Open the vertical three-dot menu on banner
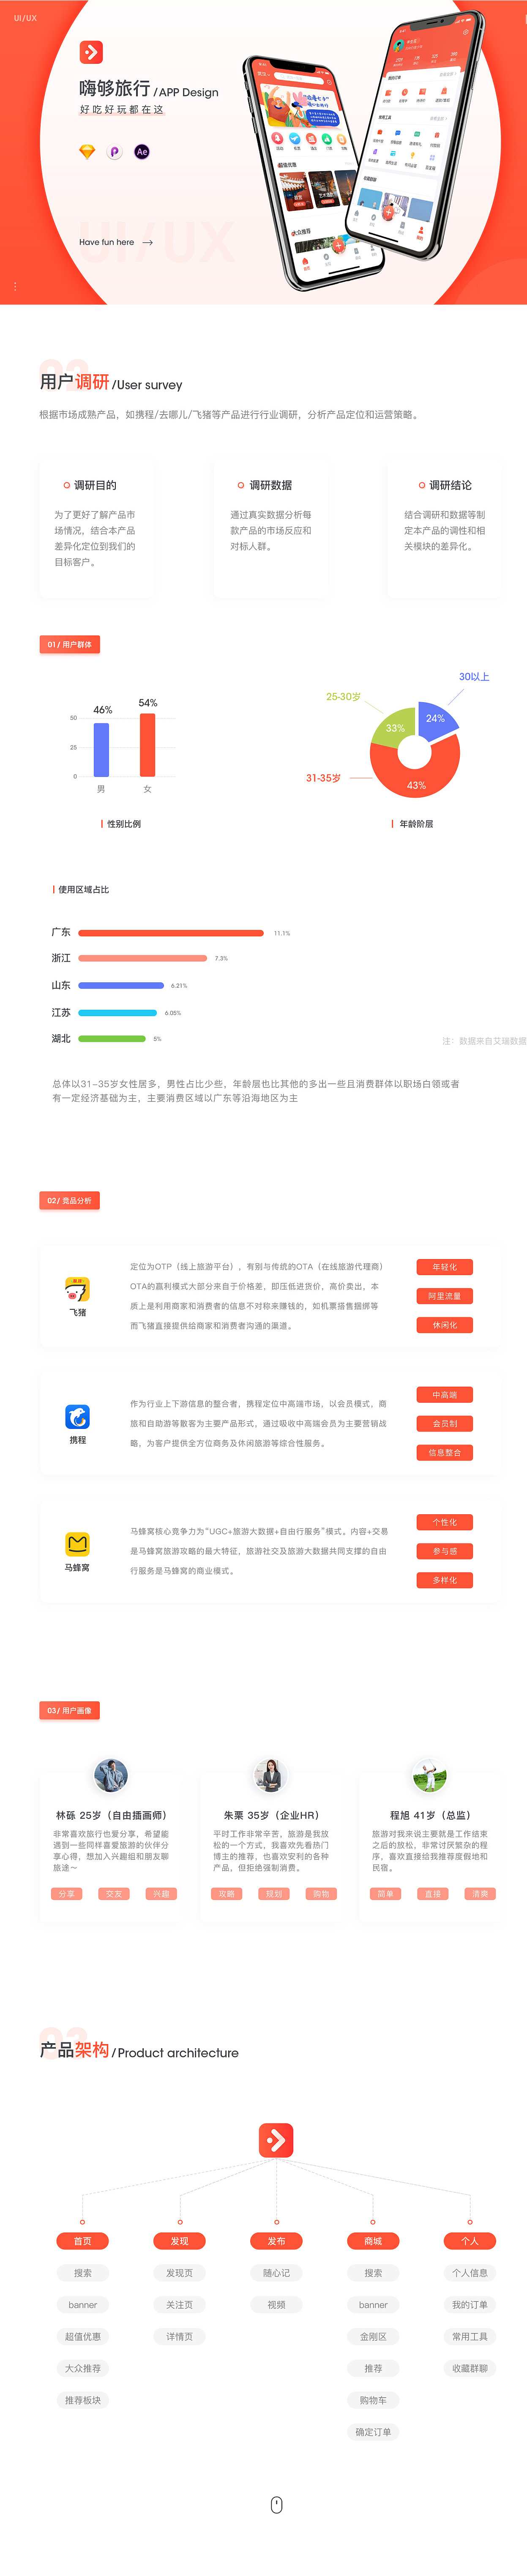The height and width of the screenshot is (2576, 527). [15, 286]
